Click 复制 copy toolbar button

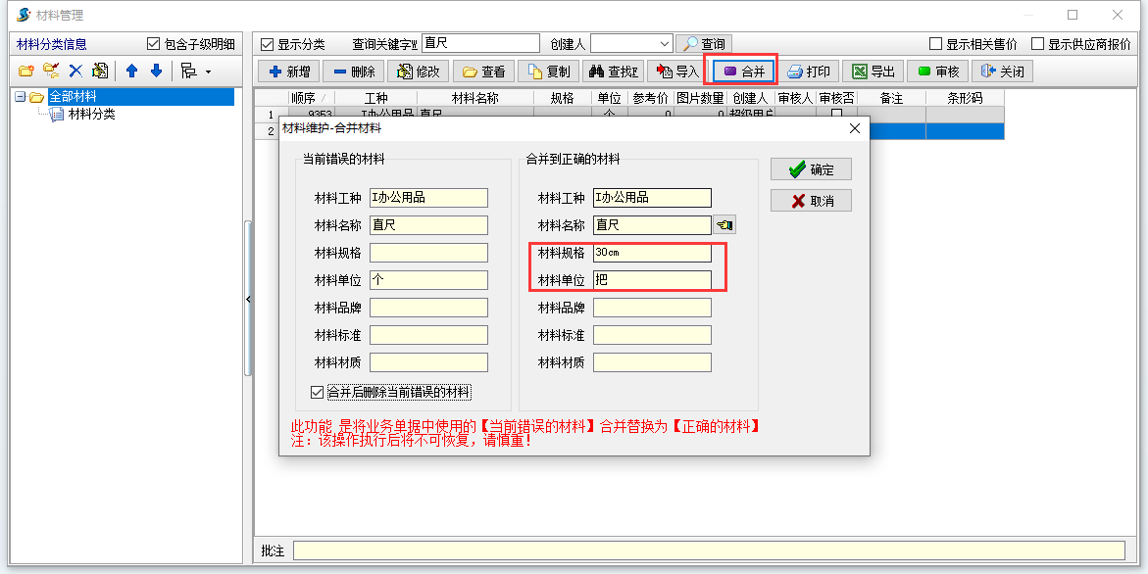coord(548,72)
